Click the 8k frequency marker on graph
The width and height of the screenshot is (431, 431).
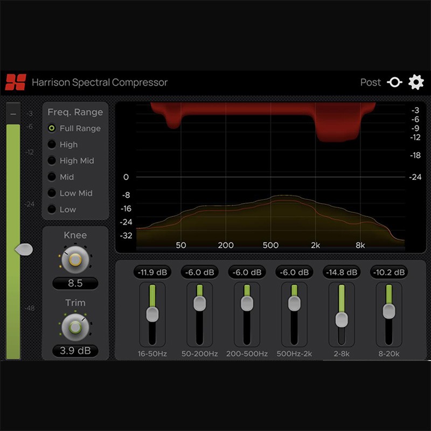(360, 245)
